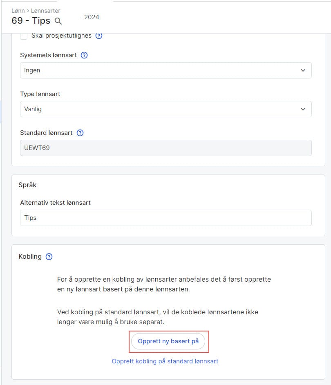331x385 pixels.
Task: Show help tooltip for Systemets lønnsart
Action: (x=84, y=55)
